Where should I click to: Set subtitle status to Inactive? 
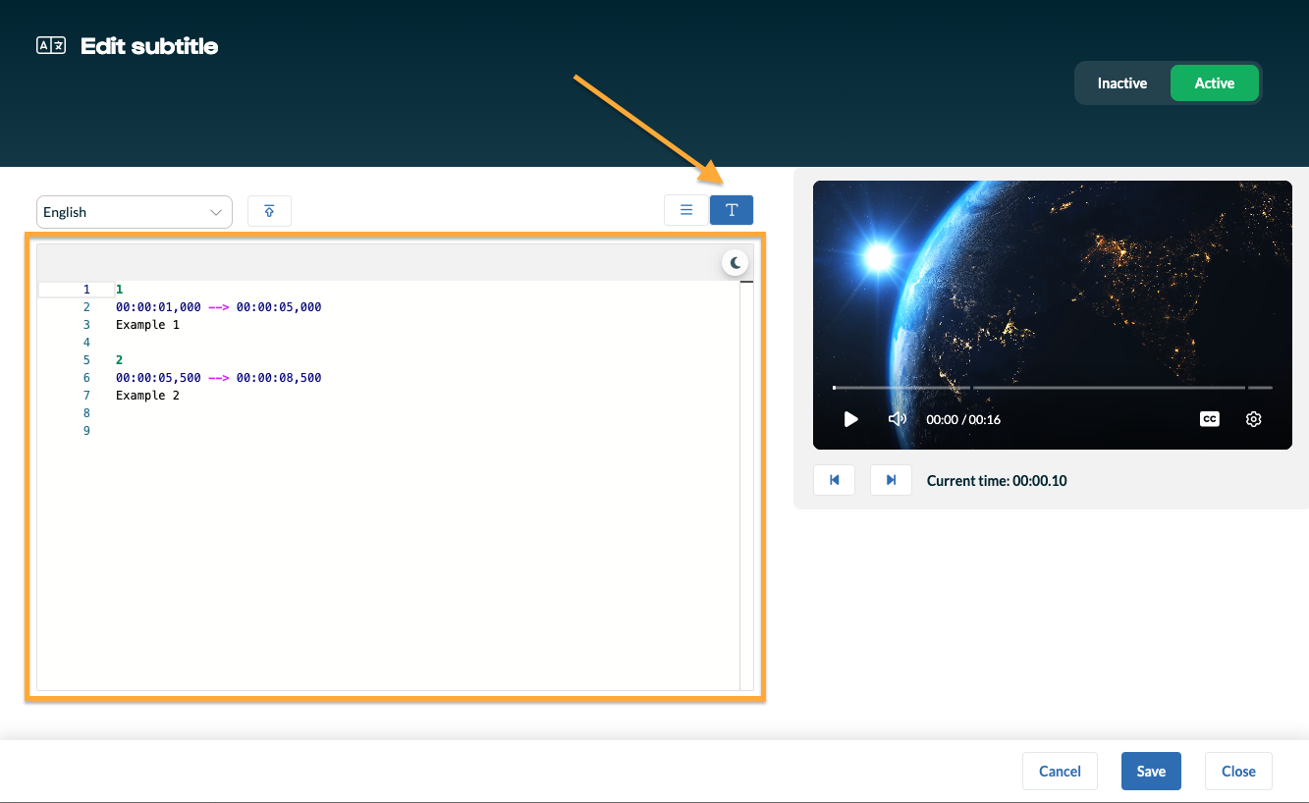[x=1122, y=83]
